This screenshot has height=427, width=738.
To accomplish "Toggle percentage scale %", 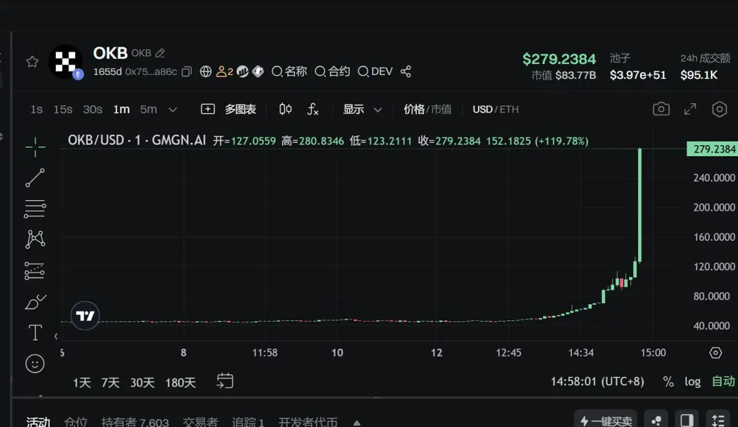I will point(669,382).
